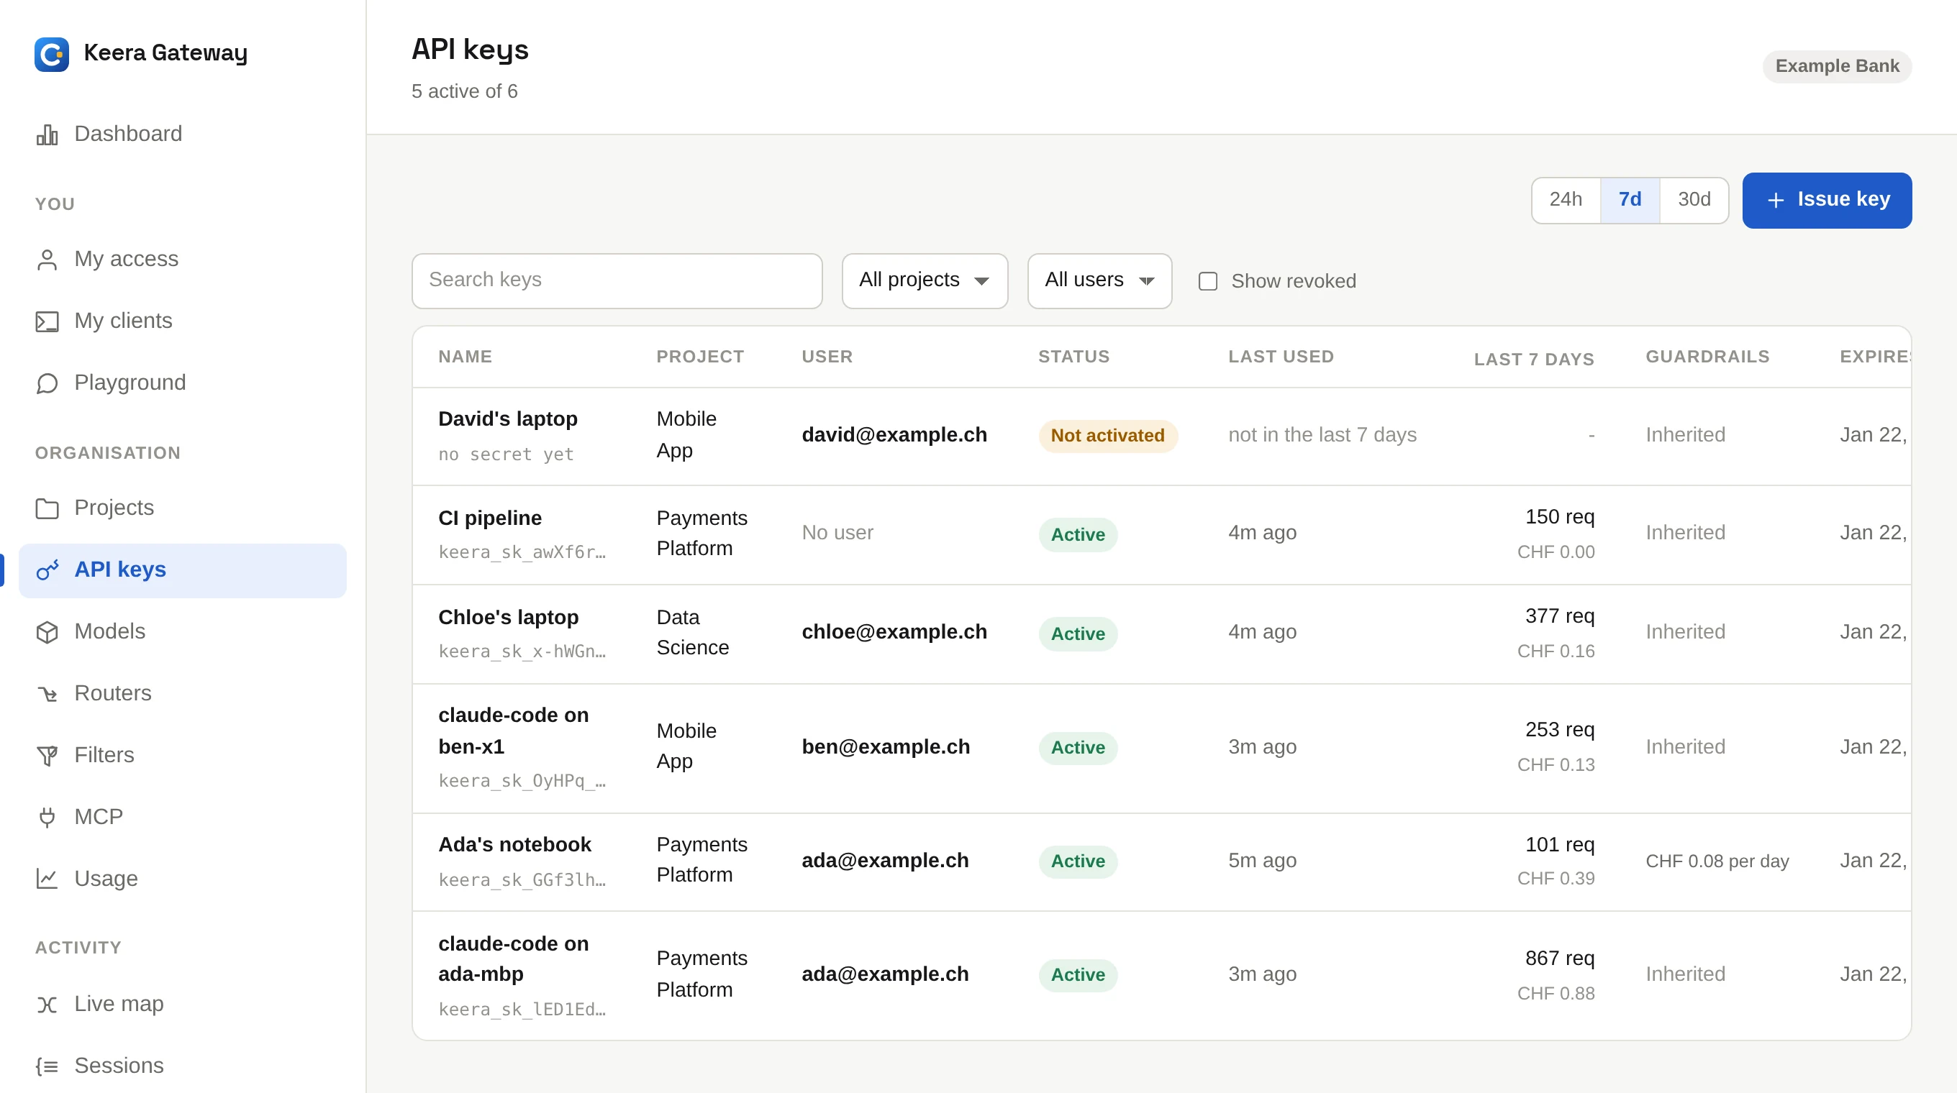Open Filters funnel icon

pyautogui.click(x=47, y=755)
